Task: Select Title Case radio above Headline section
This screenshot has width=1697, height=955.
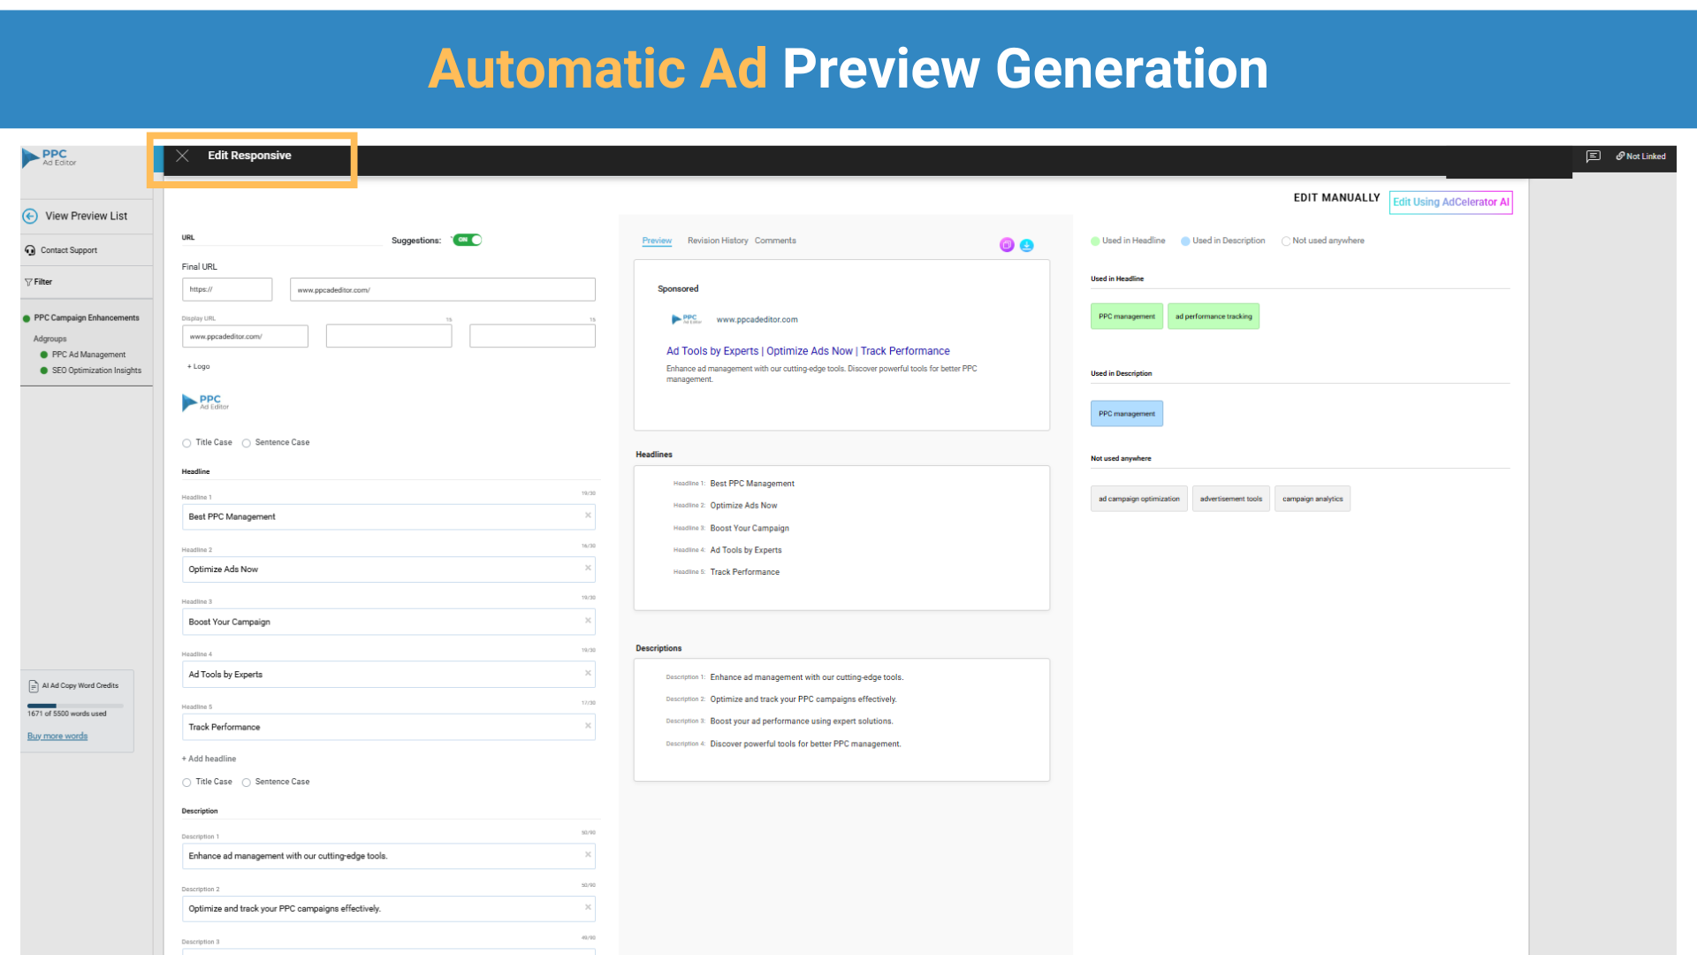Action: (186, 443)
